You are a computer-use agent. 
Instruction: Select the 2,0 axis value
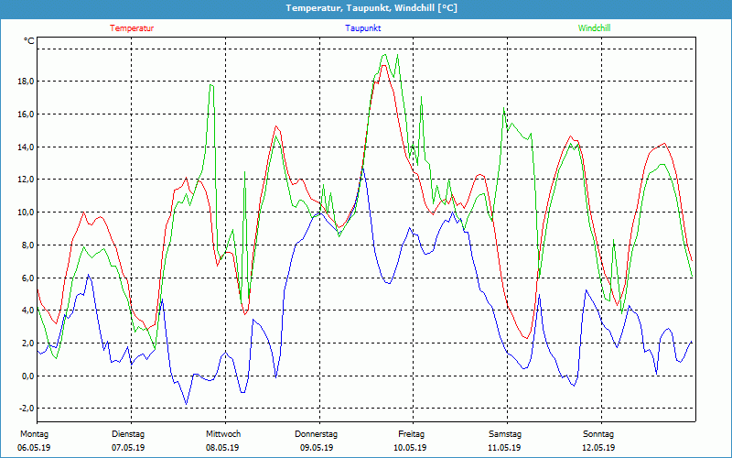tap(28, 343)
